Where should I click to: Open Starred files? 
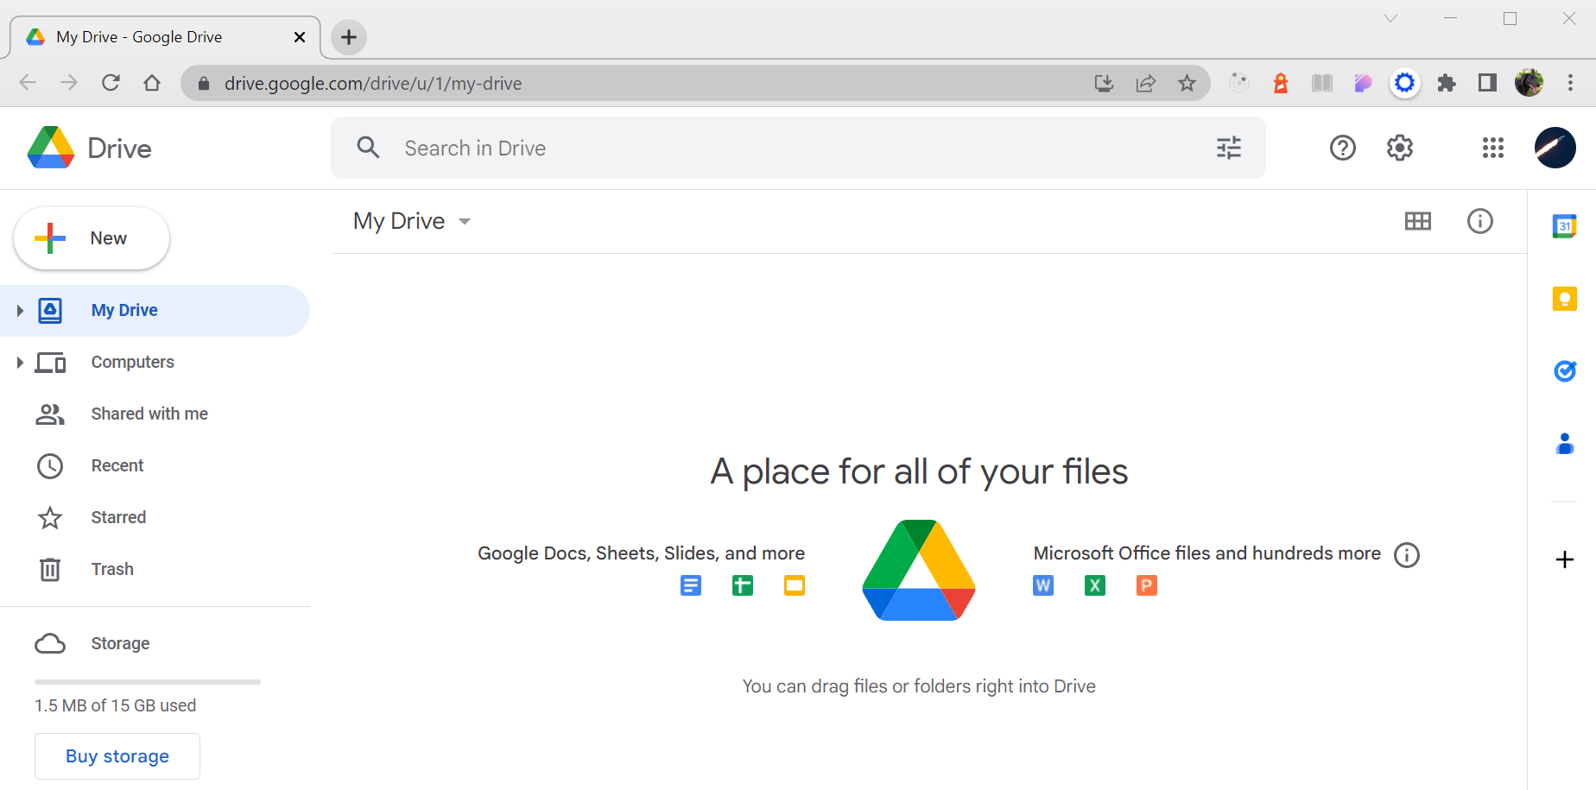click(x=155, y=518)
